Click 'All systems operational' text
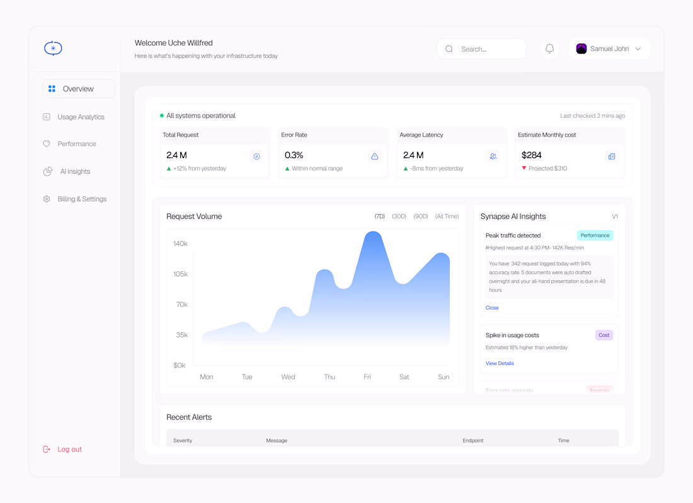 200,116
